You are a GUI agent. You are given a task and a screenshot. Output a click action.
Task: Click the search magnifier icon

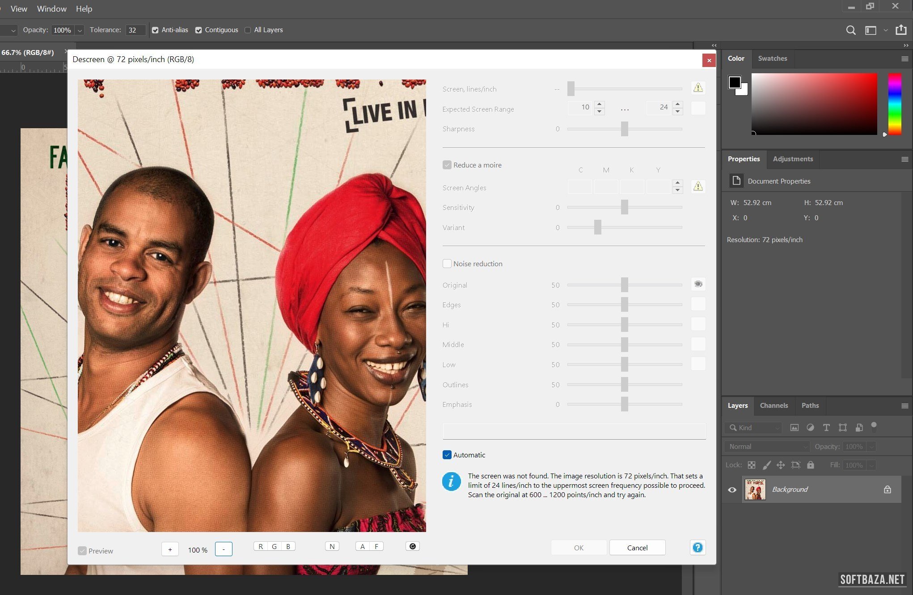(x=850, y=30)
